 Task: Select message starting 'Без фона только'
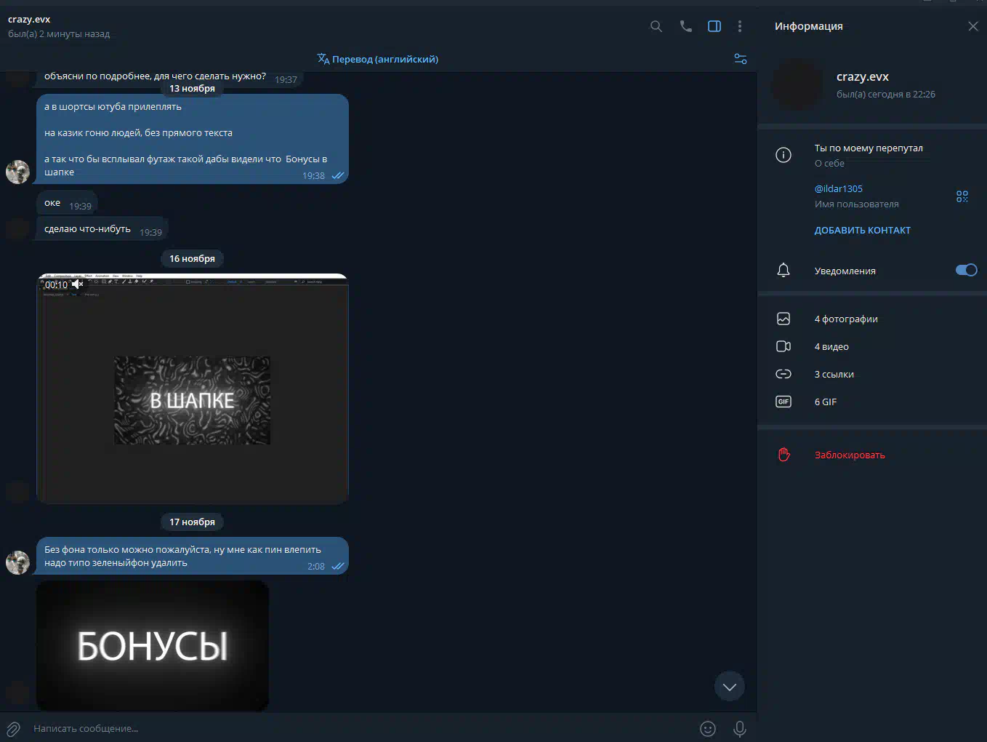click(193, 556)
